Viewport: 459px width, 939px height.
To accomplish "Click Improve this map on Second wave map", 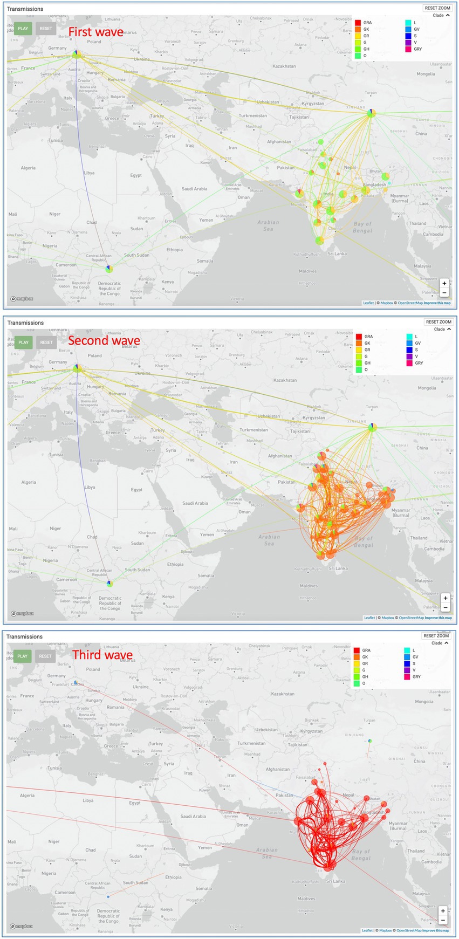I will click(x=438, y=618).
